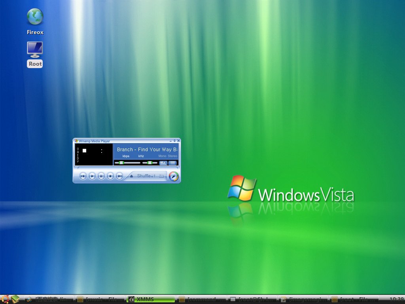Minimize the Winamp Media Player window

[170, 141]
